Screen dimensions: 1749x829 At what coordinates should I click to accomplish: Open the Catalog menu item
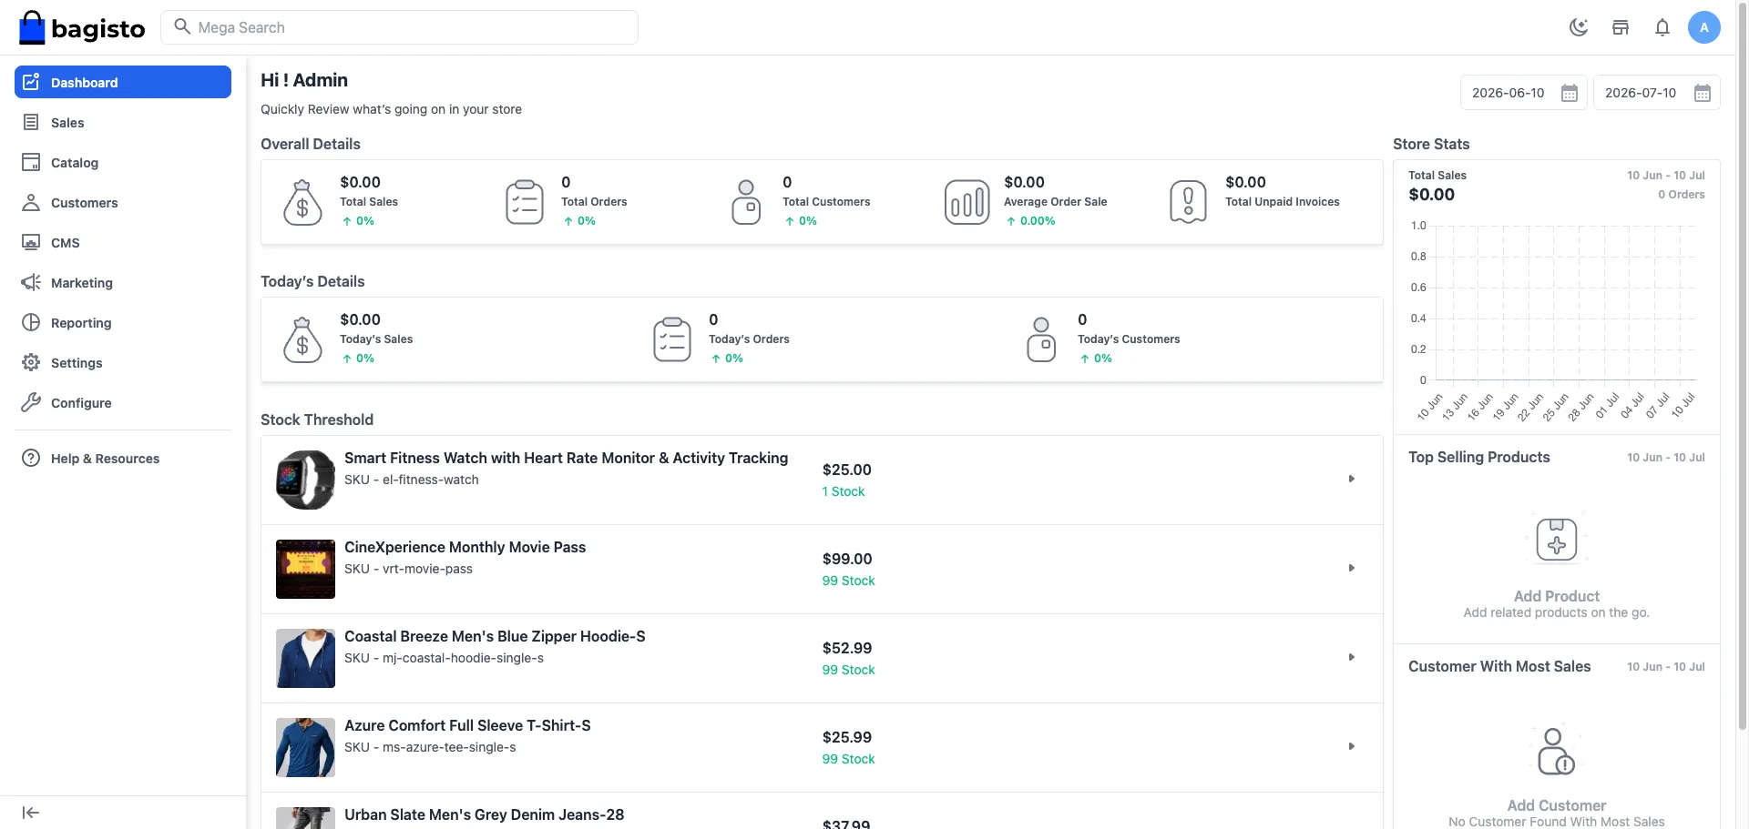(123, 162)
